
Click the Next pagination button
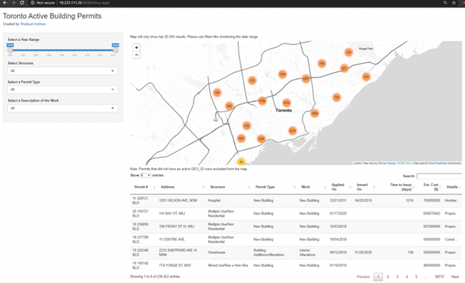click(x=455, y=277)
